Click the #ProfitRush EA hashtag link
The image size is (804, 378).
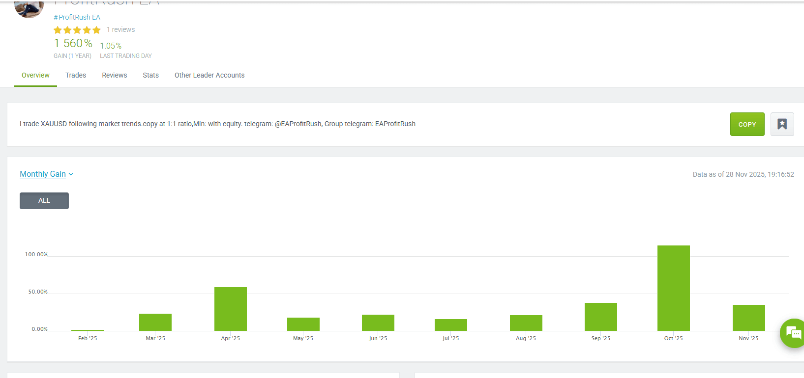(77, 17)
